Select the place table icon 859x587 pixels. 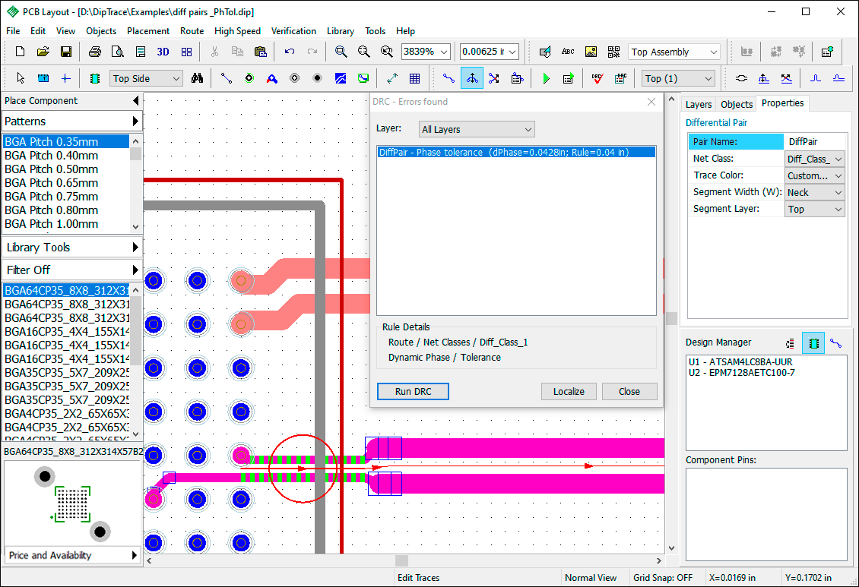pyautogui.click(x=415, y=78)
